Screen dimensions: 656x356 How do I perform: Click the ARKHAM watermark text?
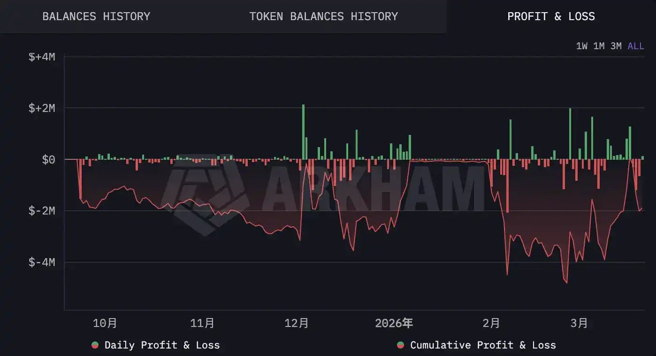(x=373, y=190)
